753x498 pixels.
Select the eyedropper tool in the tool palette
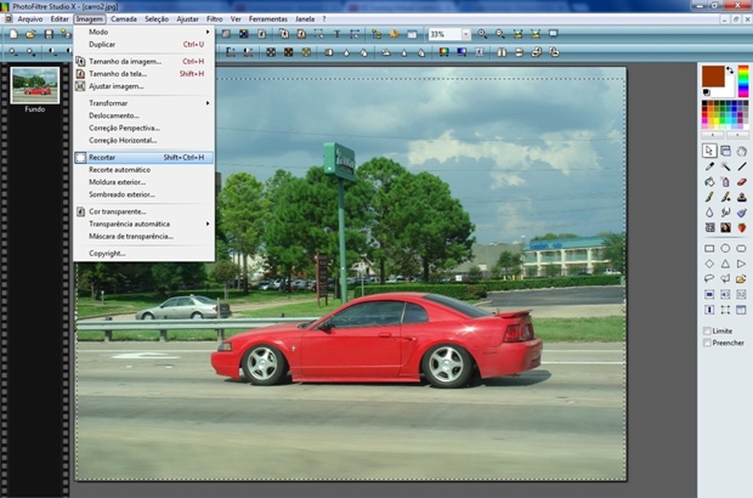(709, 166)
